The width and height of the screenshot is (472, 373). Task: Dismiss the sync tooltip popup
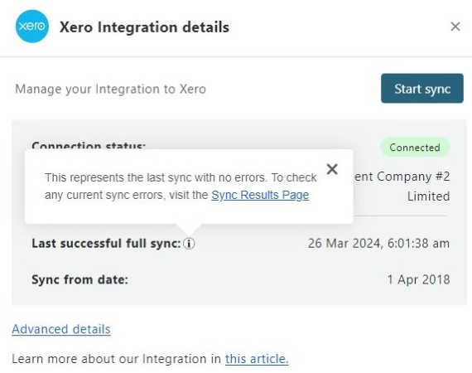click(x=332, y=169)
